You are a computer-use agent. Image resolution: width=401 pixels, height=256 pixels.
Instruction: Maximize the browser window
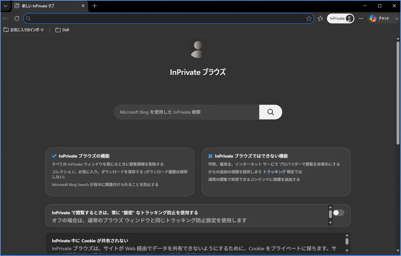(x=380, y=6)
